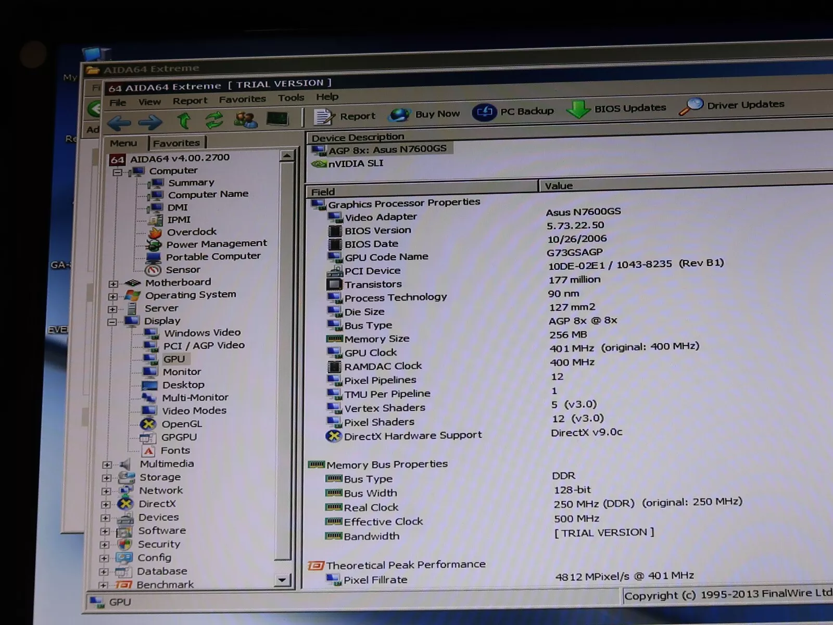The image size is (833, 625).
Task: Click the Desktop tree icon
Action: (149, 385)
